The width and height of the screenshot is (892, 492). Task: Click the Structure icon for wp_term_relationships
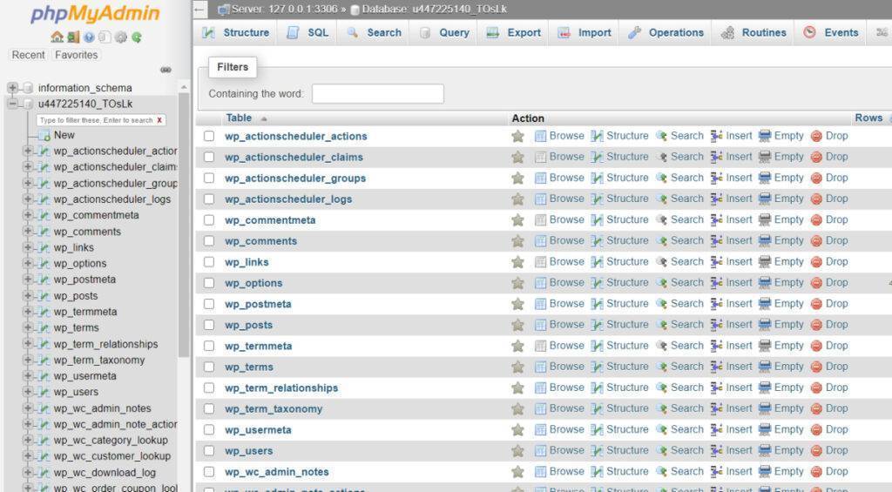point(597,388)
